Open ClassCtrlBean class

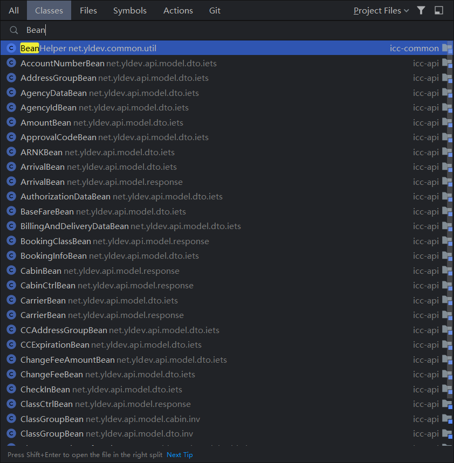[x=227, y=405]
